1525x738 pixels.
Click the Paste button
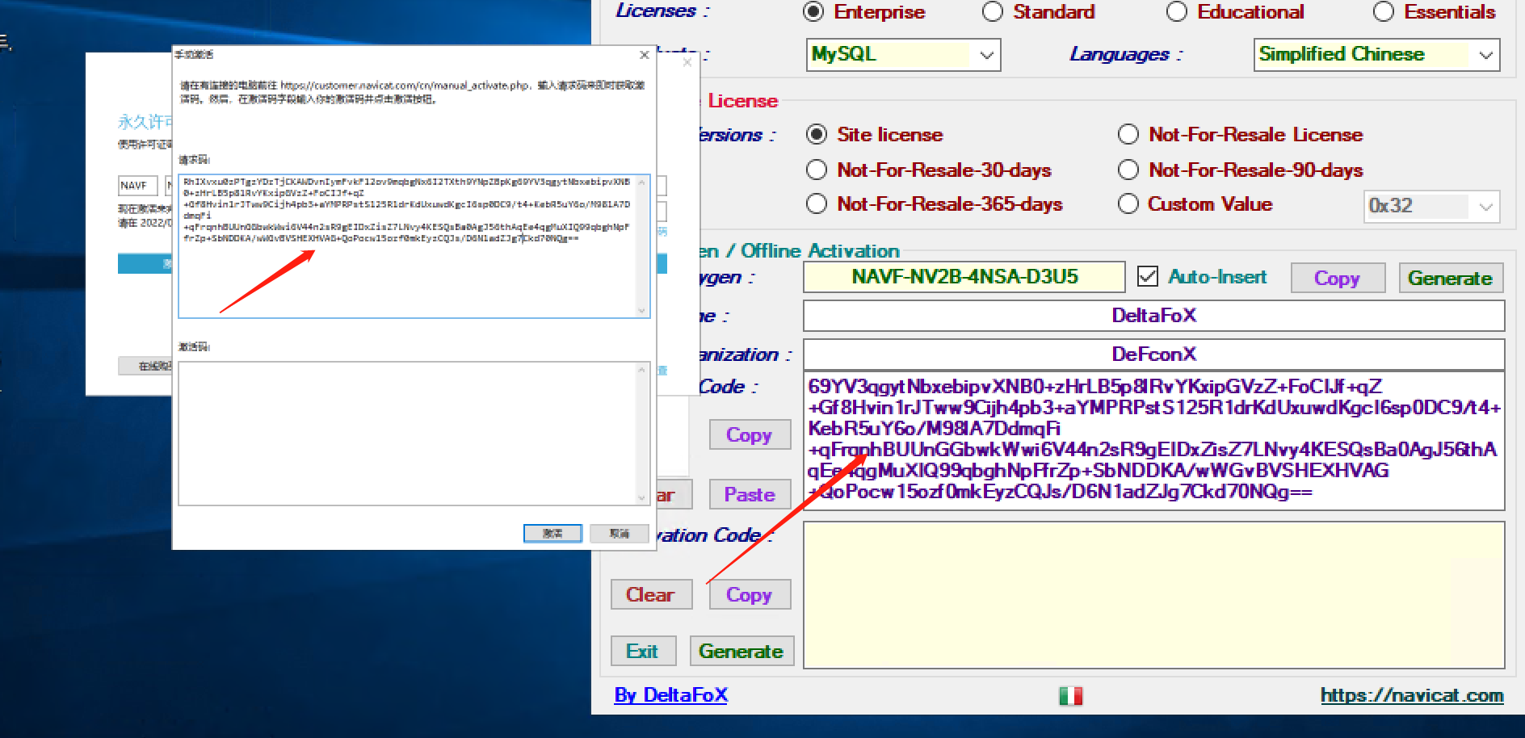[750, 494]
